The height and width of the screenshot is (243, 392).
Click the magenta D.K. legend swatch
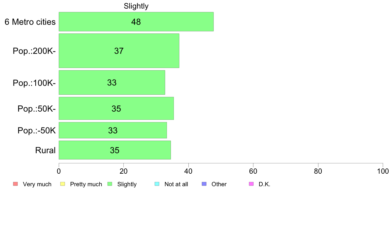click(x=251, y=184)
